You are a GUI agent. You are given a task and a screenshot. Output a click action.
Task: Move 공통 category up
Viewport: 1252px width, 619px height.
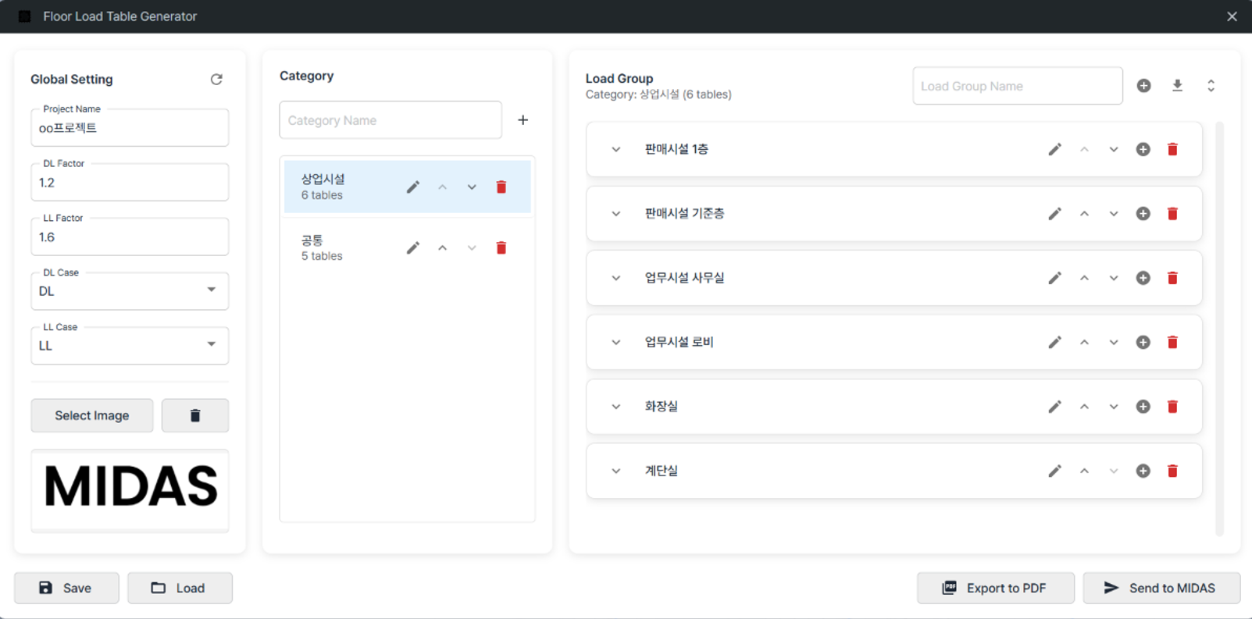pyautogui.click(x=442, y=248)
